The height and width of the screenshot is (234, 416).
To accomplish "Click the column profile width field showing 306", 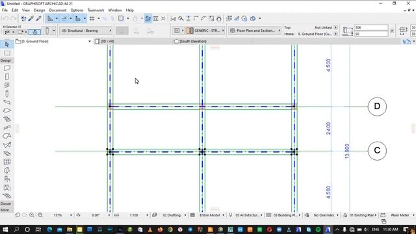I will (370, 27).
